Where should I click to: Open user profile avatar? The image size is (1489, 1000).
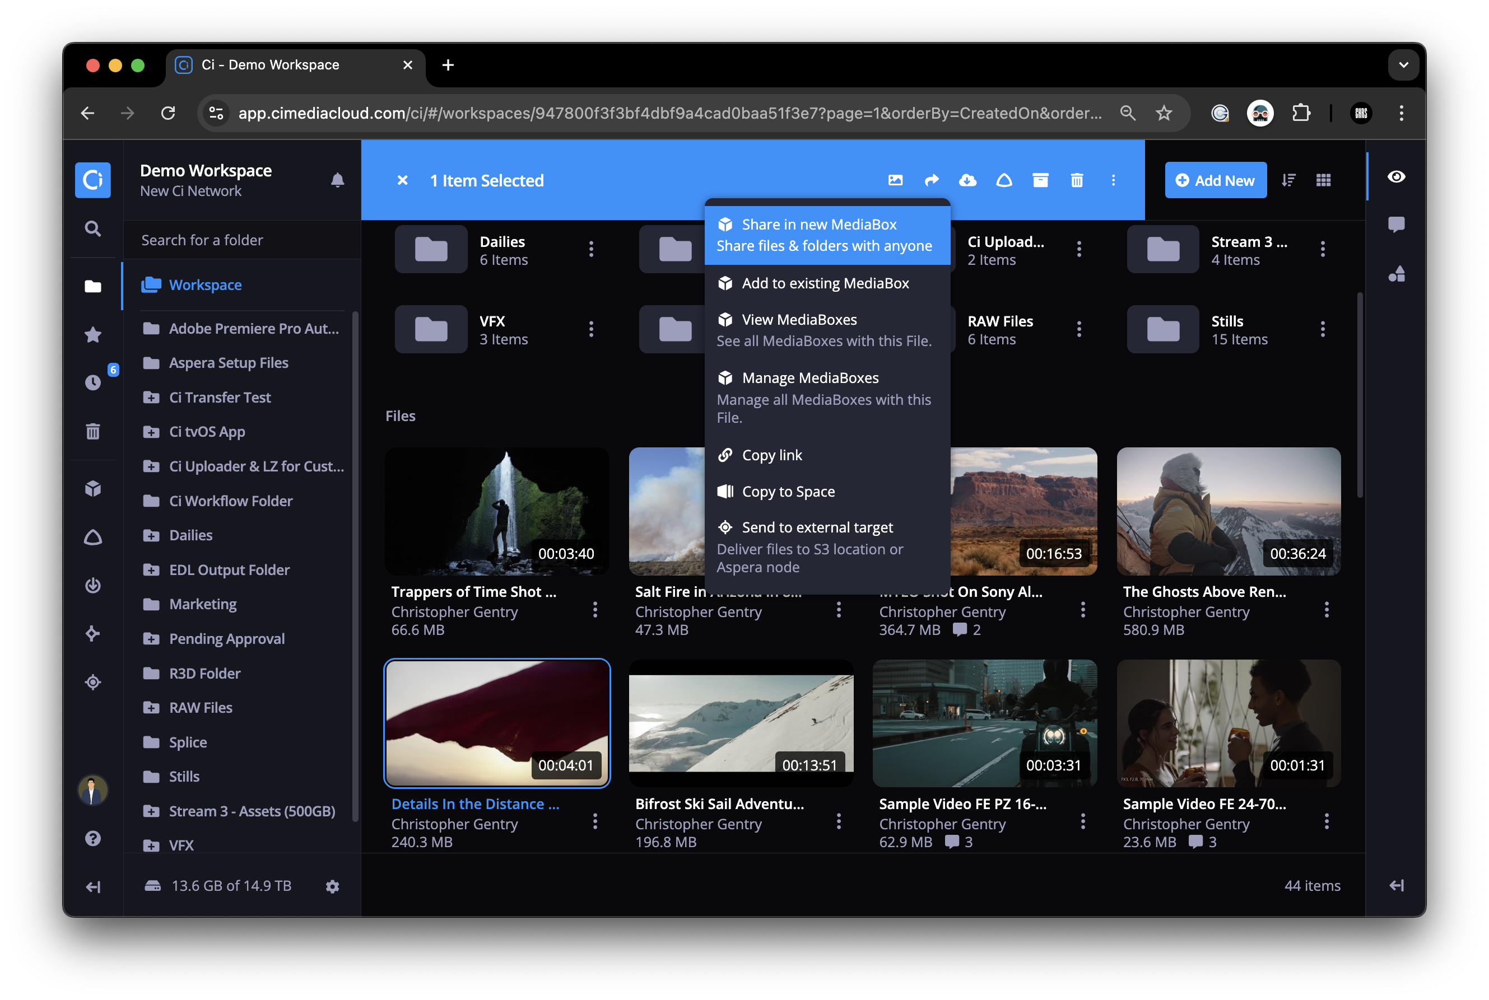coord(93,790)
